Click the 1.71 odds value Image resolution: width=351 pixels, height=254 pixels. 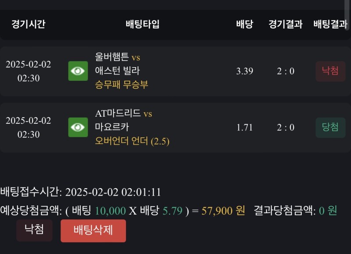point(244,127)
